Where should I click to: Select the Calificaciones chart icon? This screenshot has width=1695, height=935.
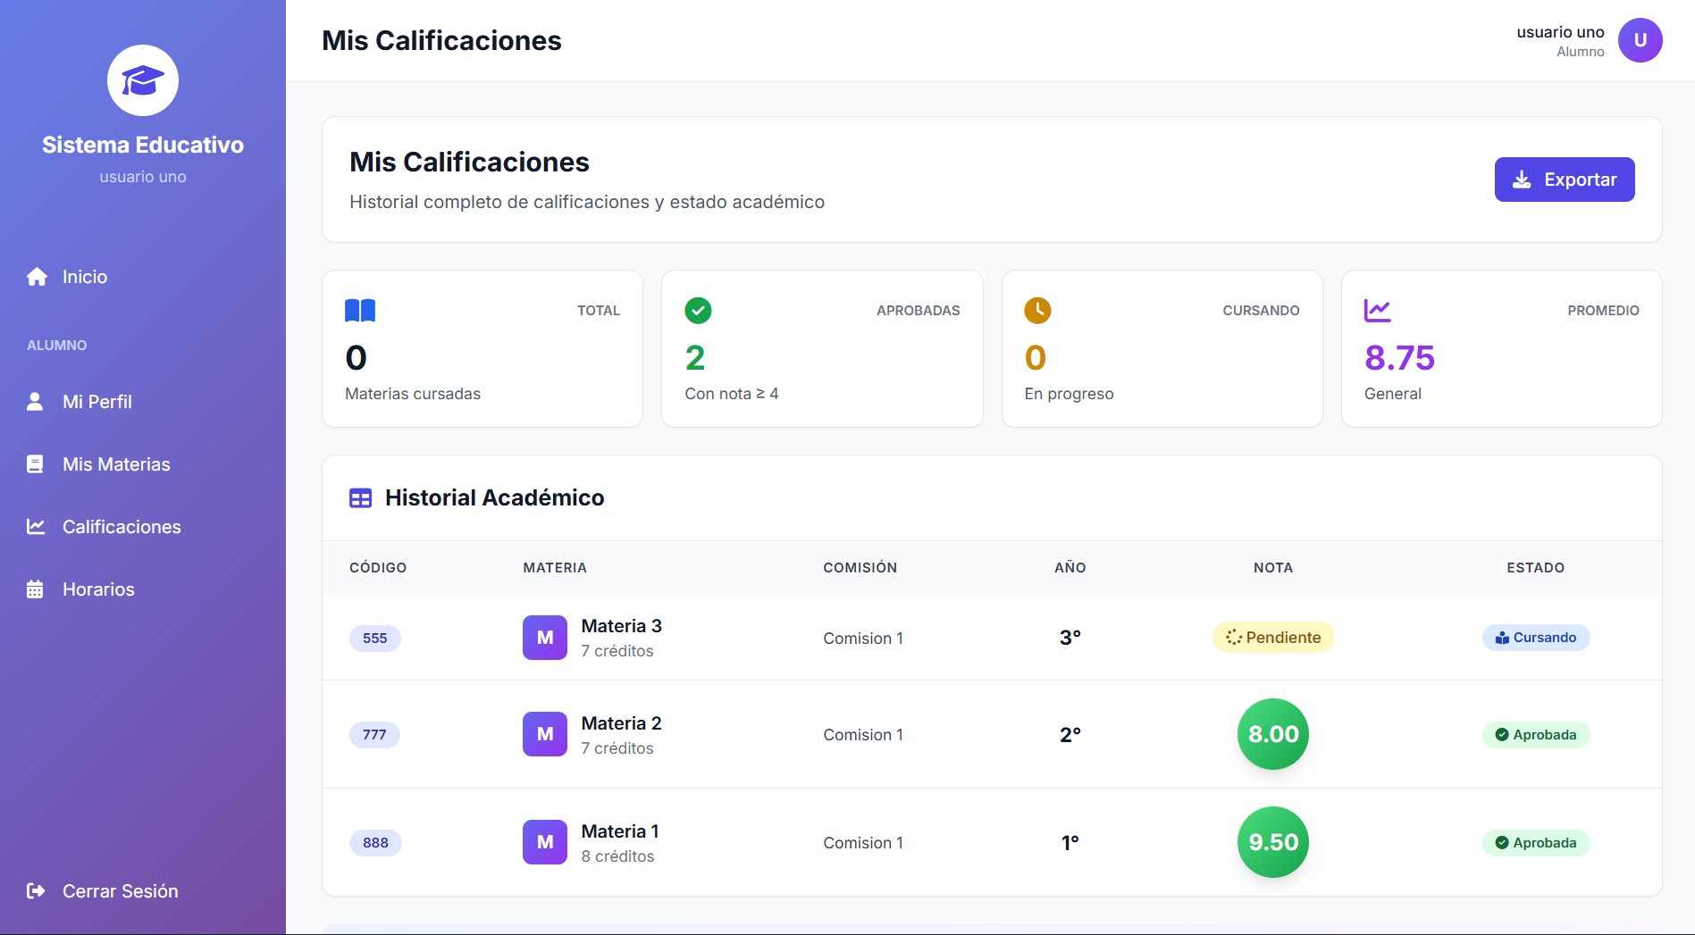[x=36, y=527]
